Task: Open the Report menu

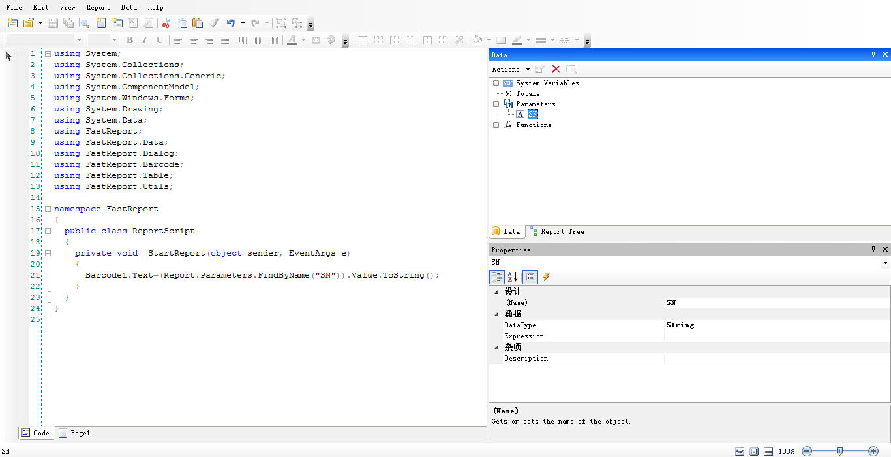Action: pos(98,7)
